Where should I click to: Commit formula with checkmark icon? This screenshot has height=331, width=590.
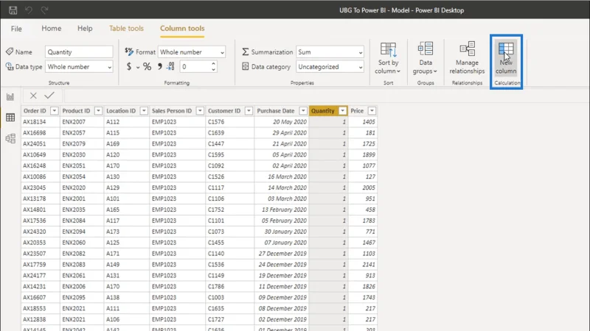(x=49, y=96)
